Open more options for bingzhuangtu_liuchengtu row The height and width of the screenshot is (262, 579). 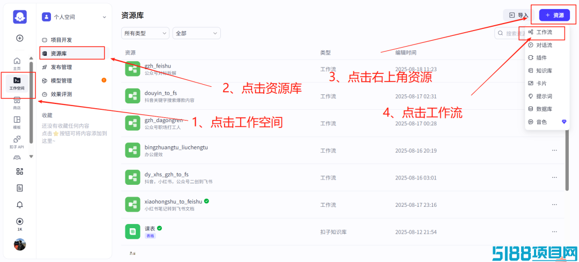[x=554, y=150]
